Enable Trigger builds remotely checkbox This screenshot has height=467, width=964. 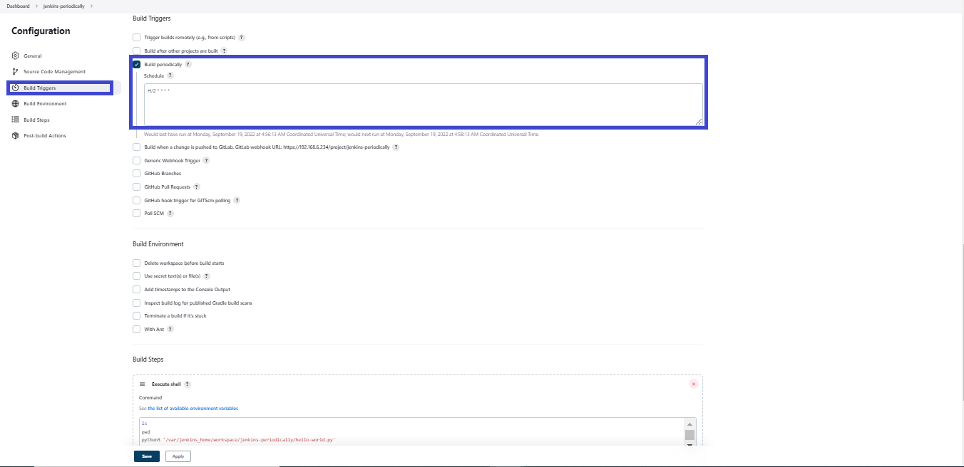click(x=137, y=37)
